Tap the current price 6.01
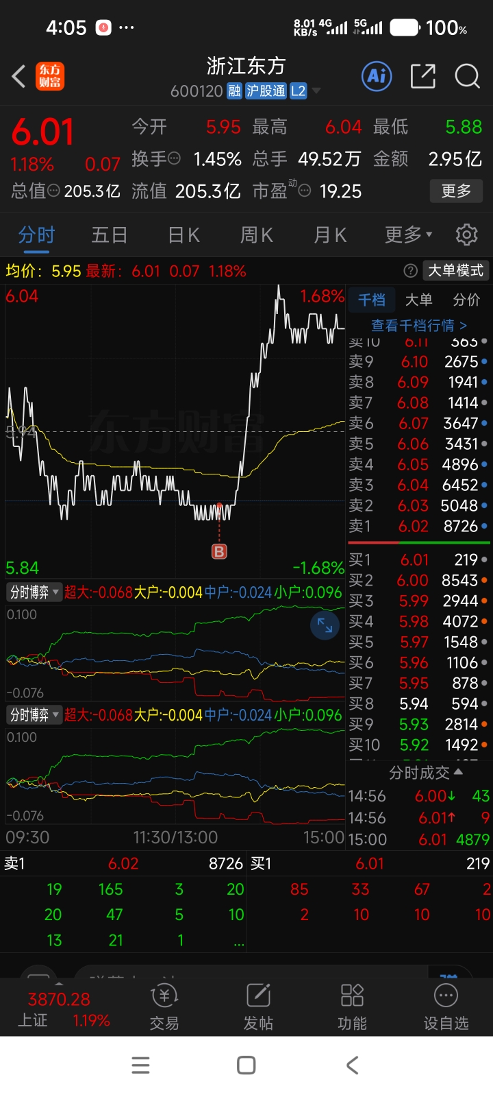The width and height of the screenshot is (493, 1097). click(x=42, y=132)
